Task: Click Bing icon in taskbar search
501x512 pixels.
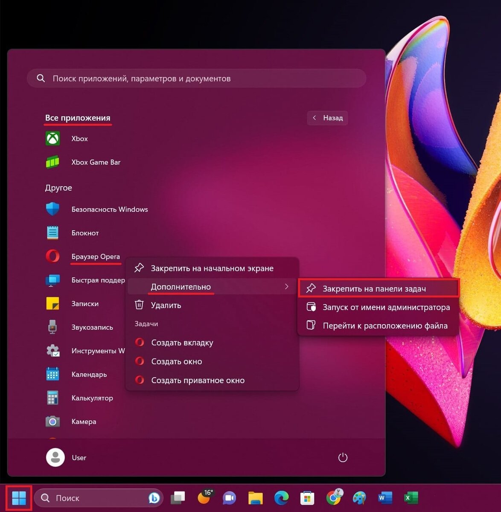Action: click(x=154, y=498)
